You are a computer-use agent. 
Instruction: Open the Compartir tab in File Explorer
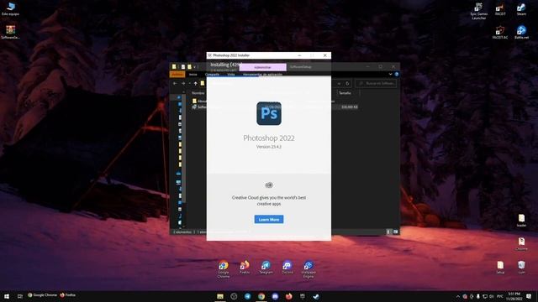click(x=212, y=75)
